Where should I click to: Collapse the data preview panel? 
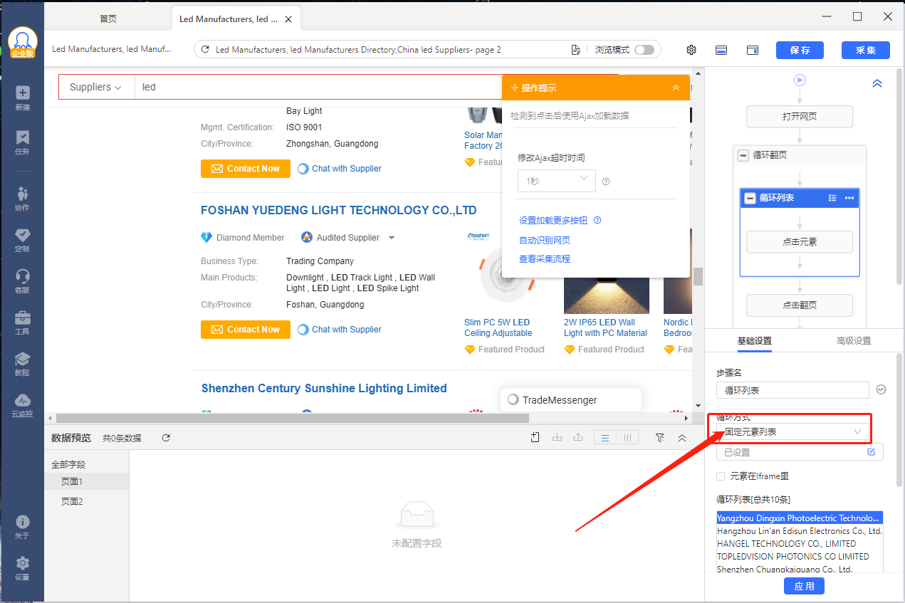681,438
